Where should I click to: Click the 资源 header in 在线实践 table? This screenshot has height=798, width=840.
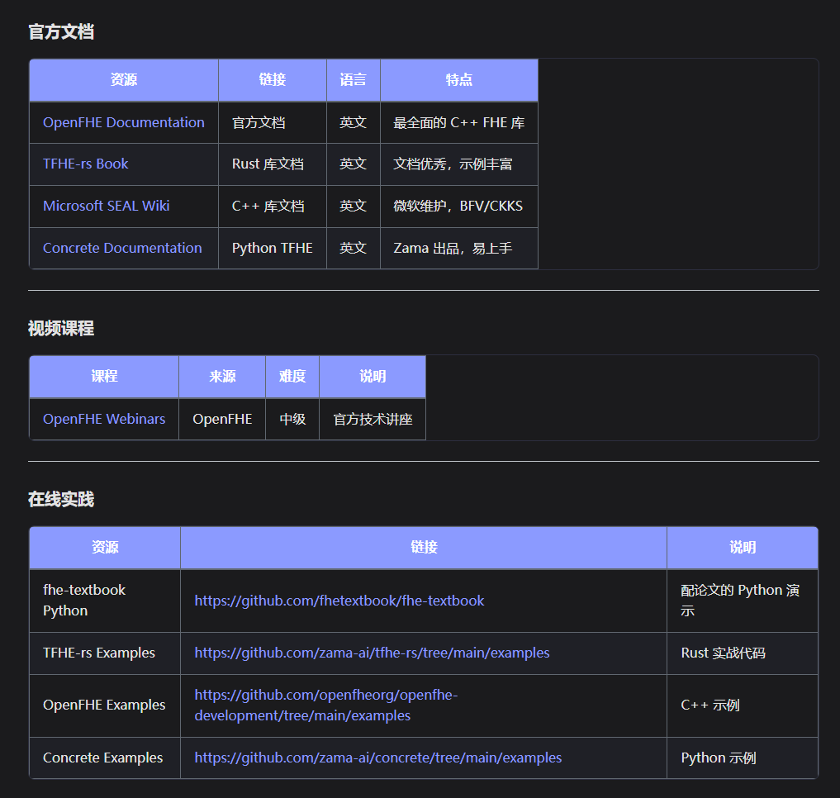[x=104, y=547]
